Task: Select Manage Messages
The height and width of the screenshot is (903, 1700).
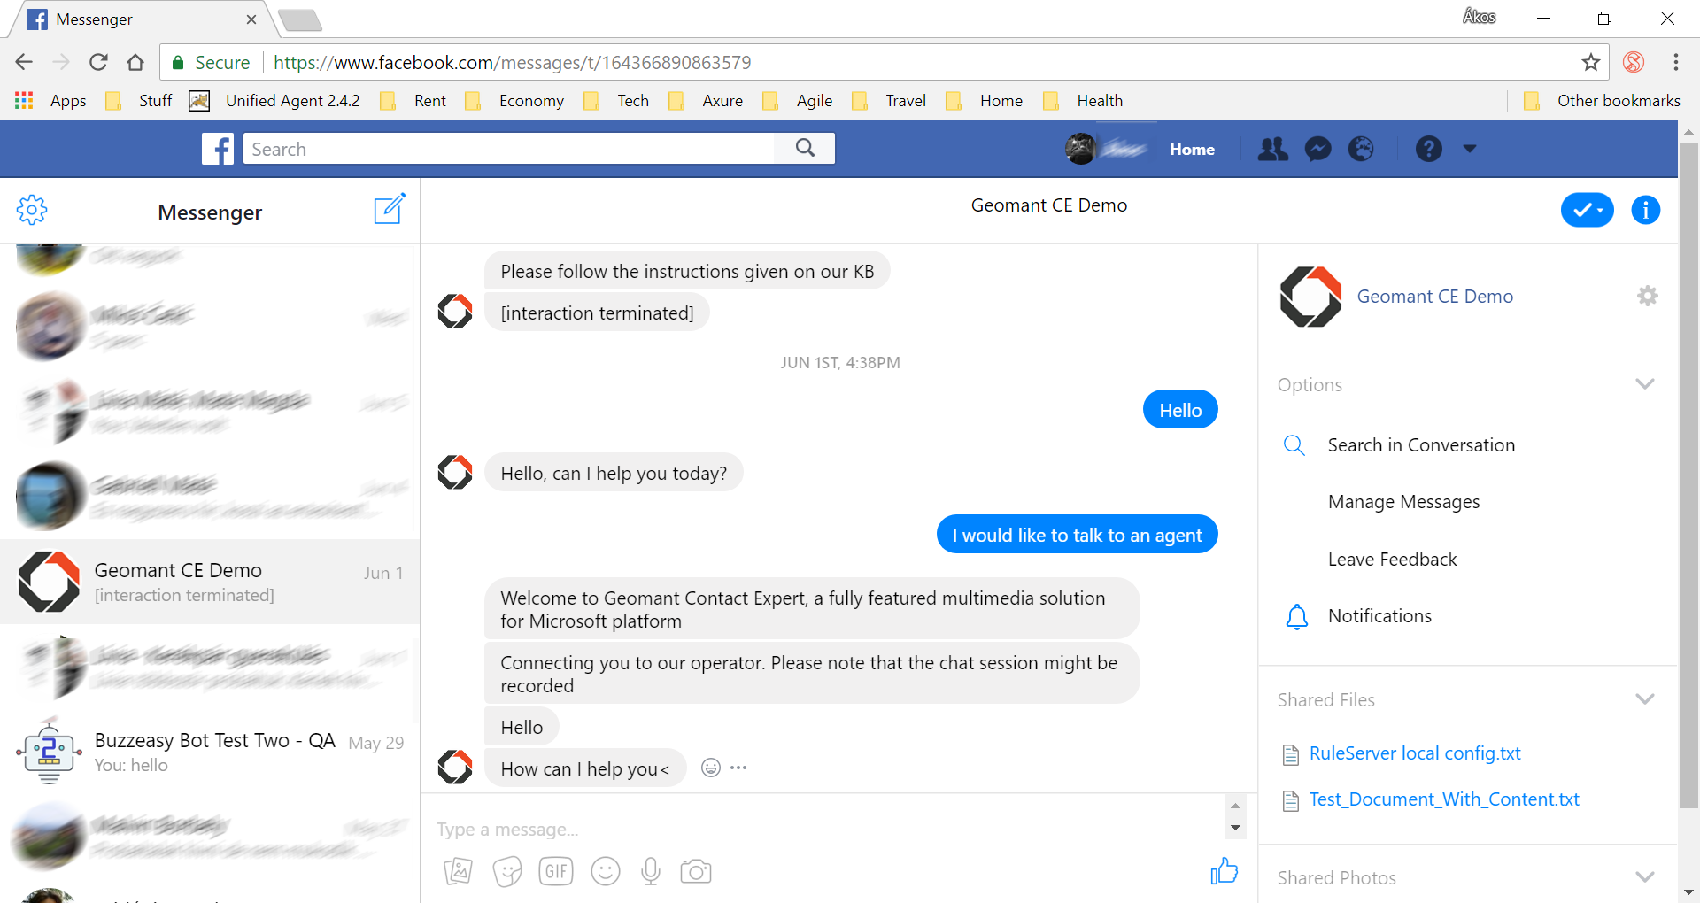Action: [x=1403, y=502]
